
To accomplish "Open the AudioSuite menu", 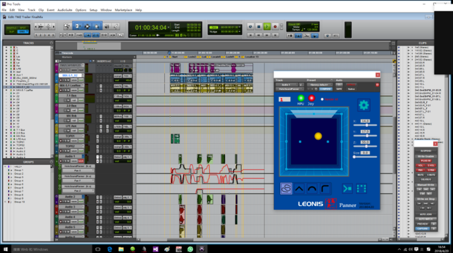I will [x=65, y=10].
